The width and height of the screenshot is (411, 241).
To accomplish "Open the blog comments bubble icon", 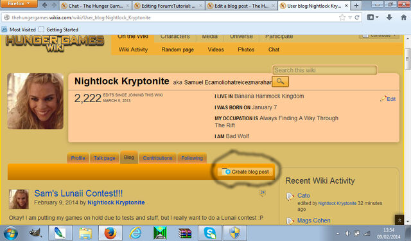I will tap(263, 193).
